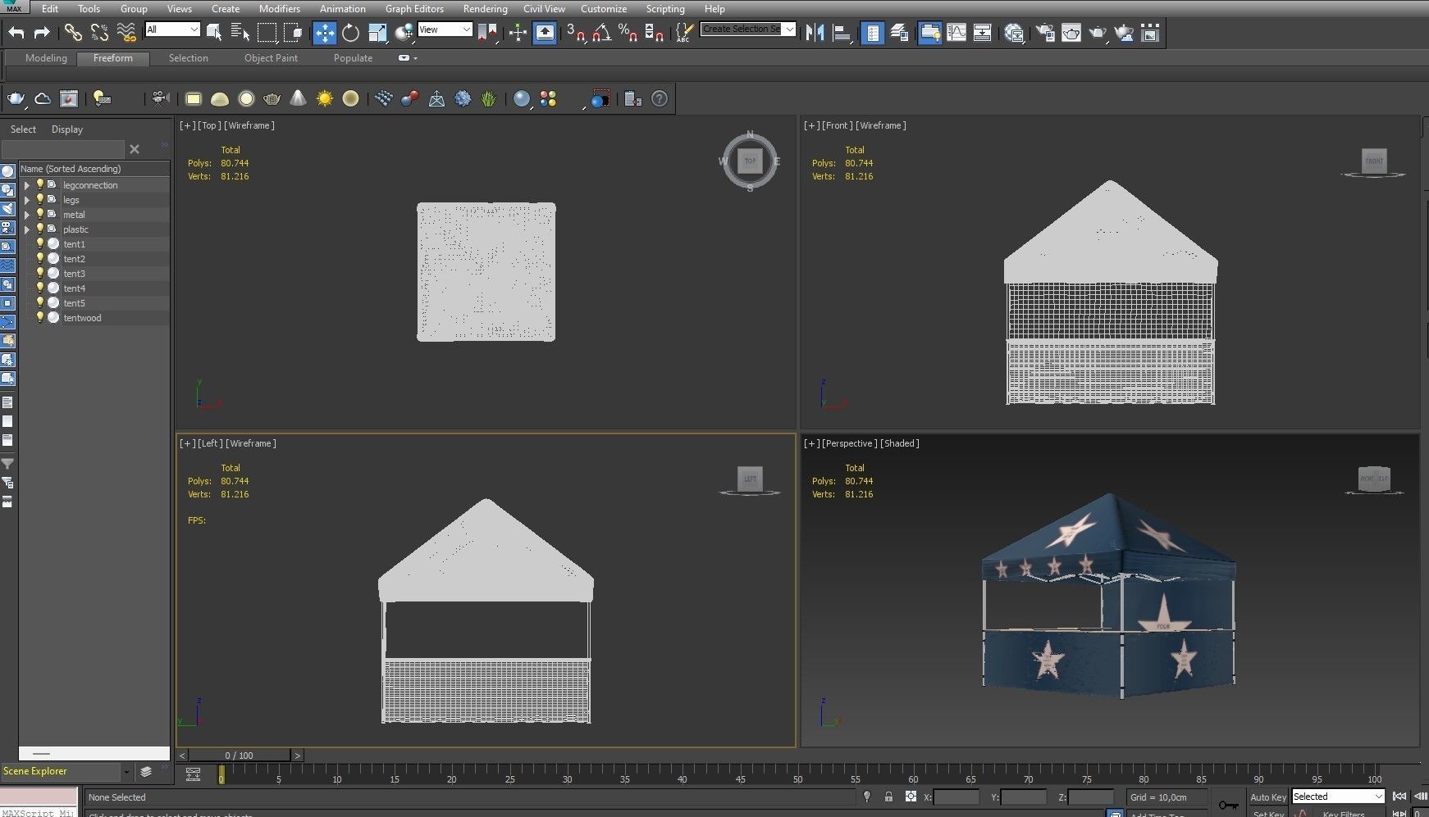Toggle visibility bulb for tent3
This screenshot has height=817, width=1429.
pos(39,273)
